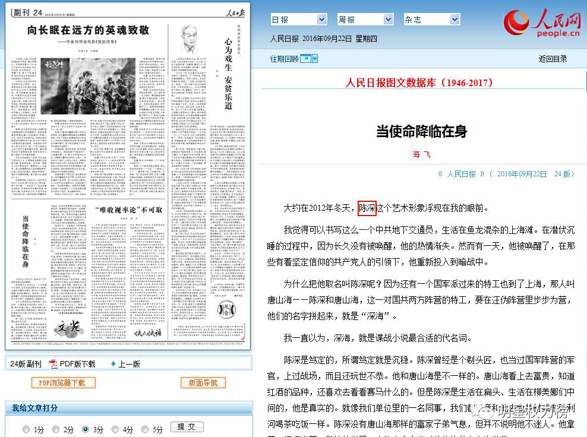This screenshot has width=587, height=437.
Task: Click the 24版副刊 label
Action: tap(26, 364)
